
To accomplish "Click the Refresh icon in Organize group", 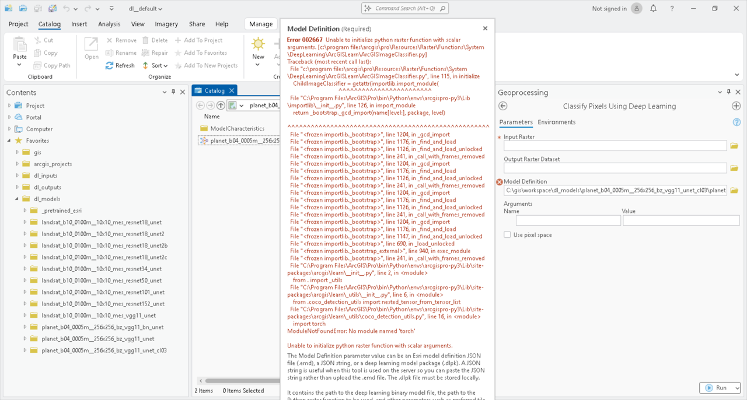I will 110,65.
